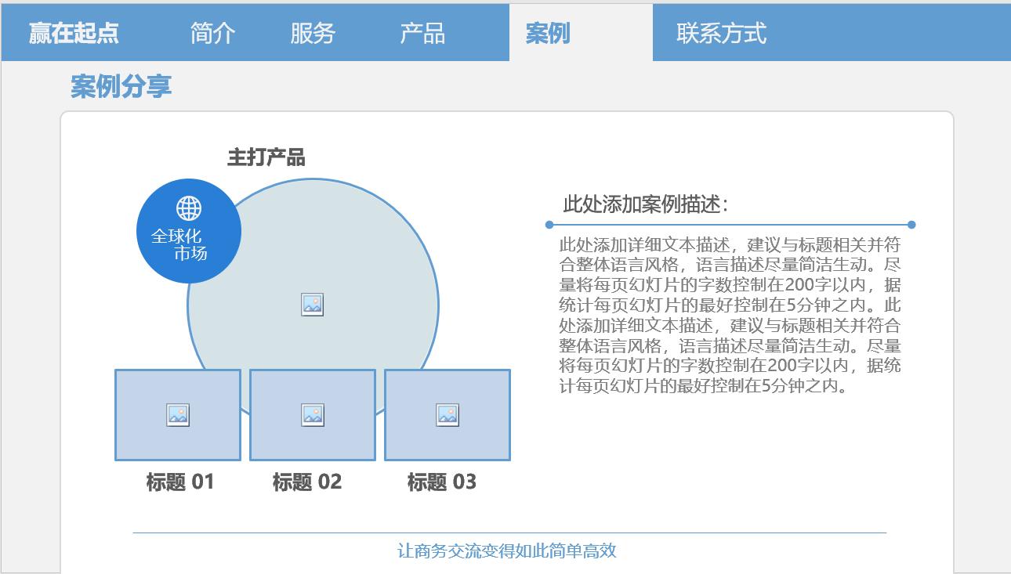Image resolution: width=1011 pixels, height=574 pixels.
Task: Click the 标题 02 caption text
Action: coord(306,482)
